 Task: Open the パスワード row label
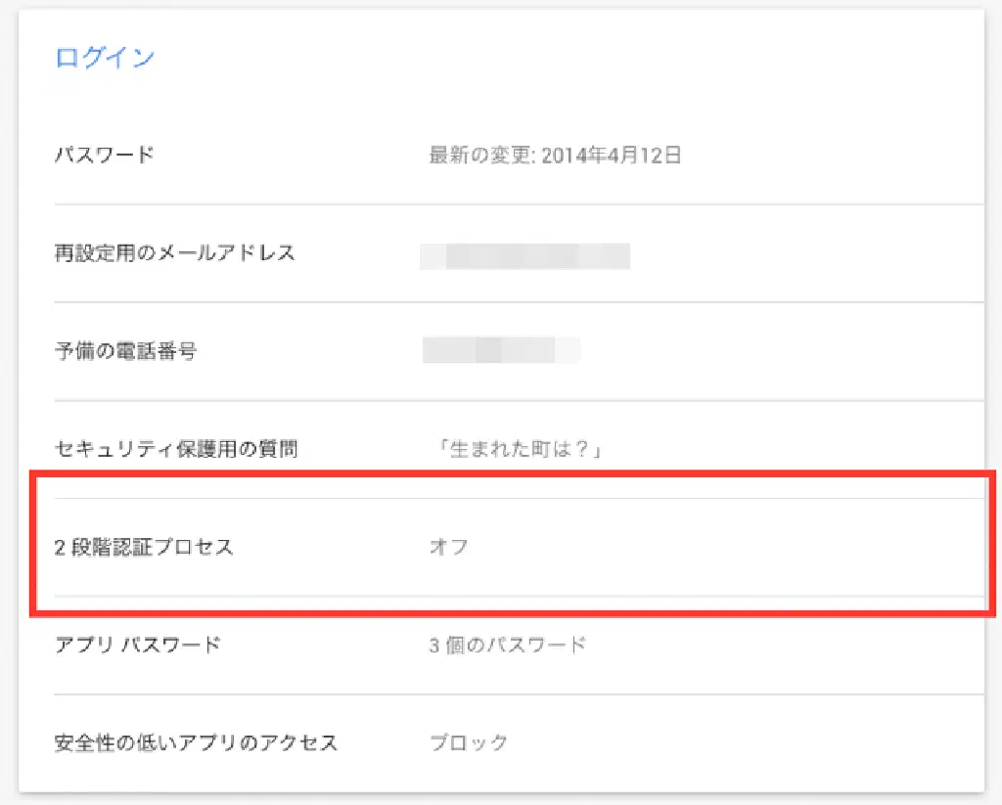point(104,156)
